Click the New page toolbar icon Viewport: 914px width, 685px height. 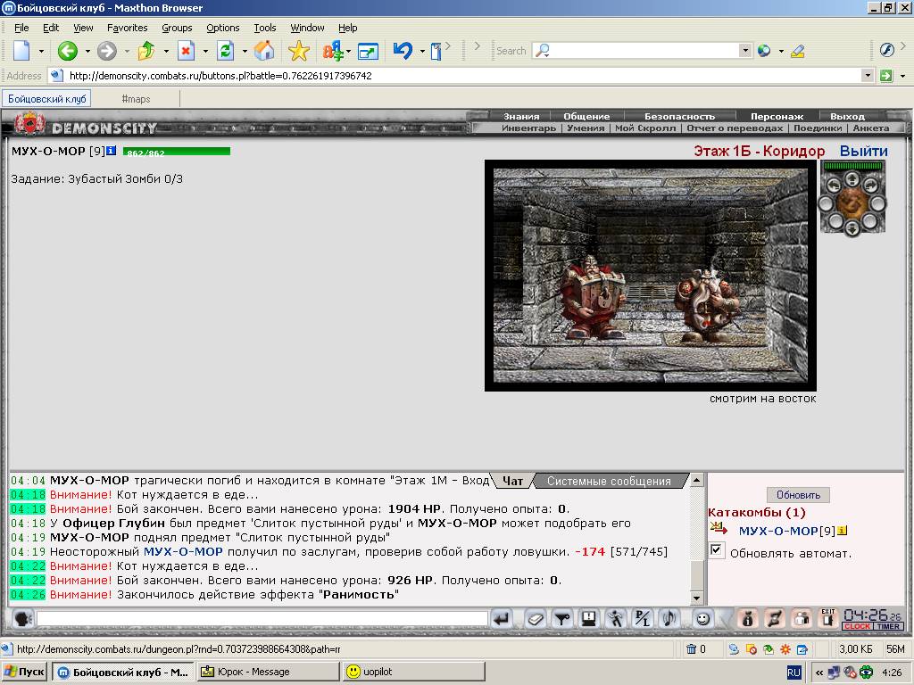(21, 51)
